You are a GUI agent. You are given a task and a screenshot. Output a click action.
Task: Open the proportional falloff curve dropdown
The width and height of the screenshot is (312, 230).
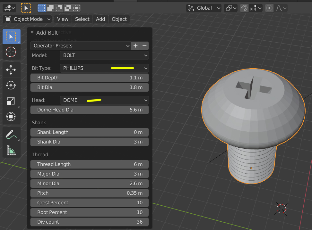[281, 8]
